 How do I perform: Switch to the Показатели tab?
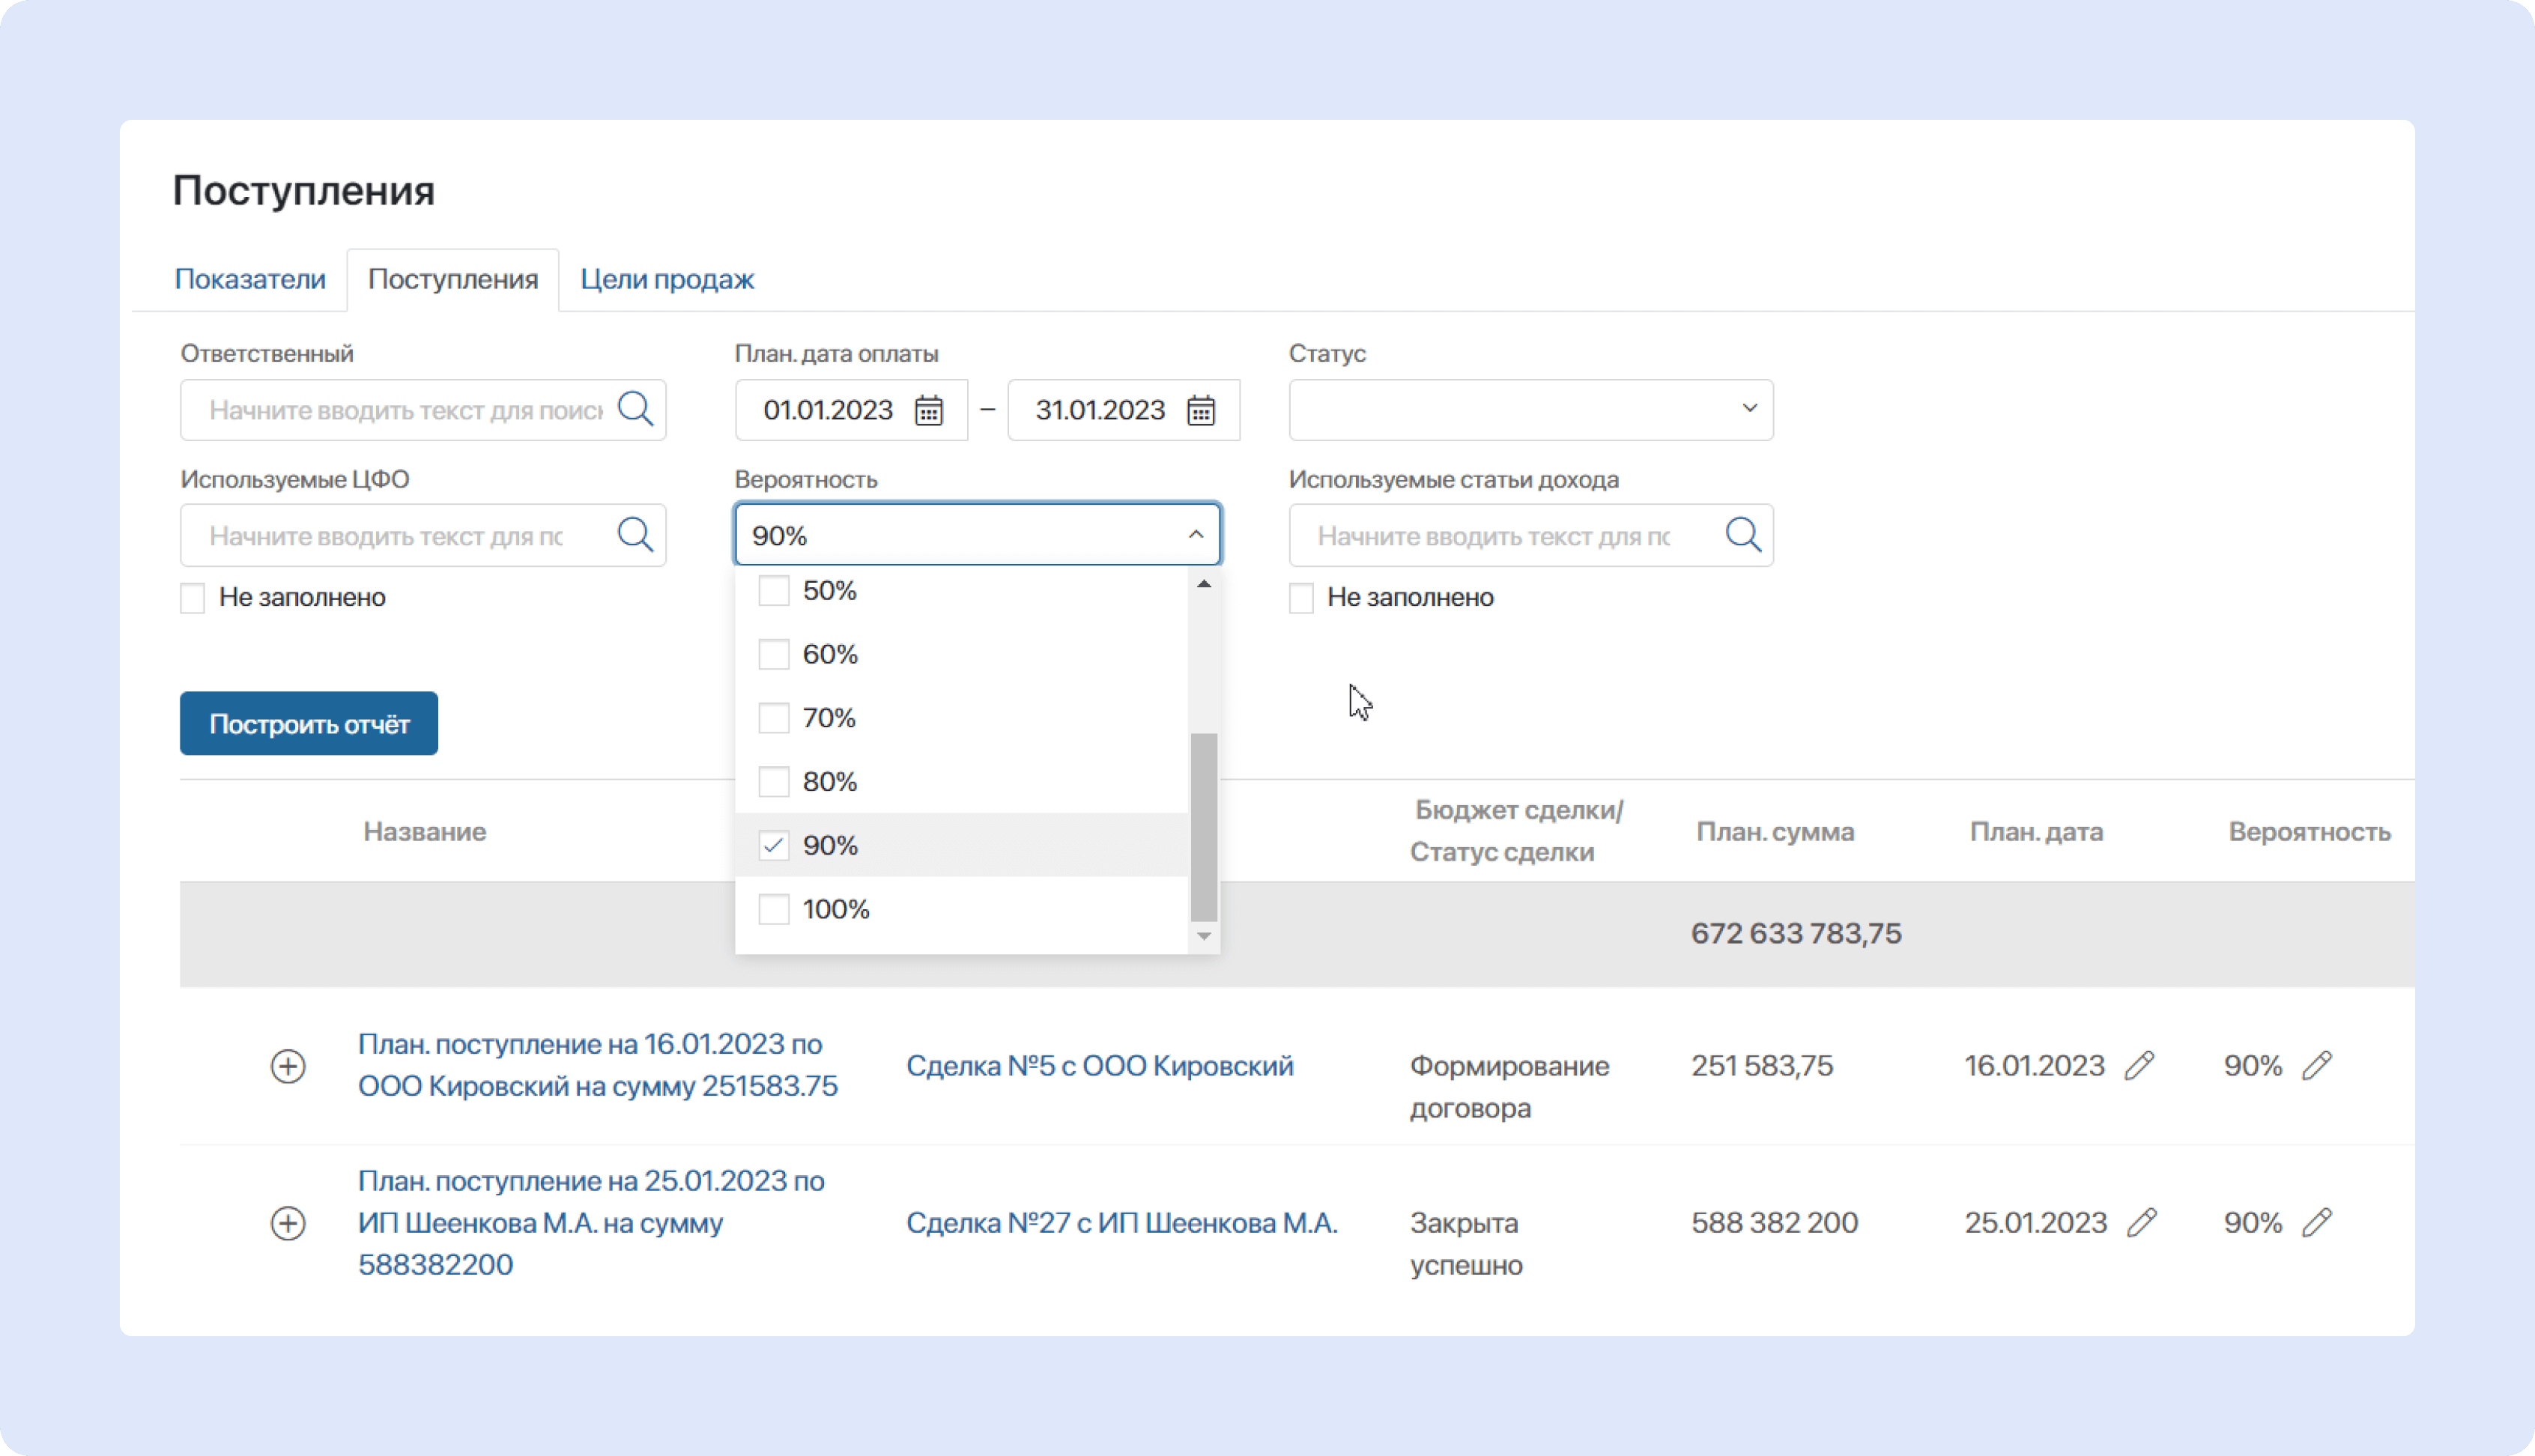coord(251,279)
